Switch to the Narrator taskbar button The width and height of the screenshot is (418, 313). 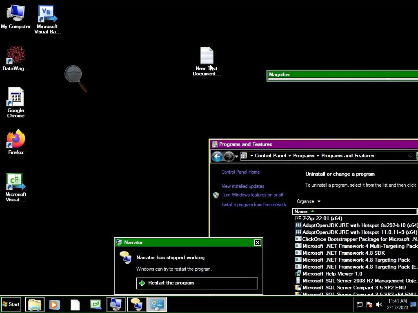[136, 304]
